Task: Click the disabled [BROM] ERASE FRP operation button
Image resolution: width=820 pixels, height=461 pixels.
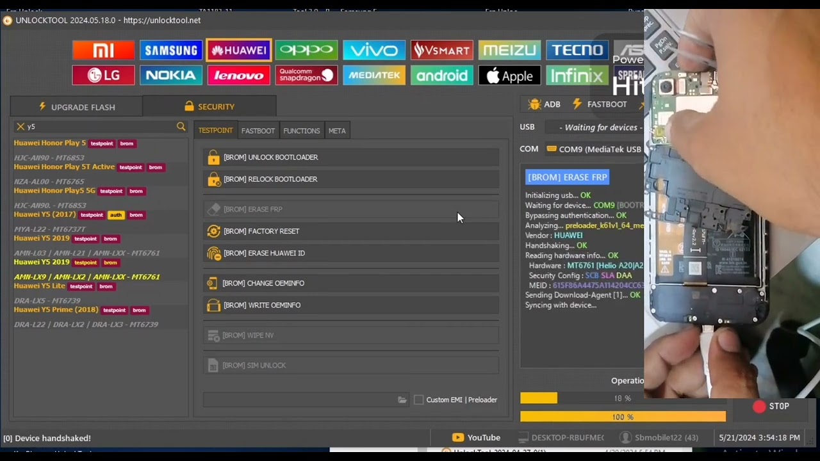Action: (351, 209)
